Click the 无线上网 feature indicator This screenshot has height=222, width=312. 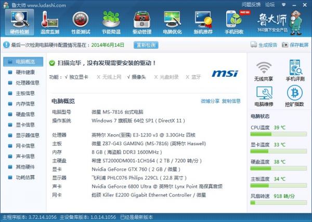pos(109,77)
